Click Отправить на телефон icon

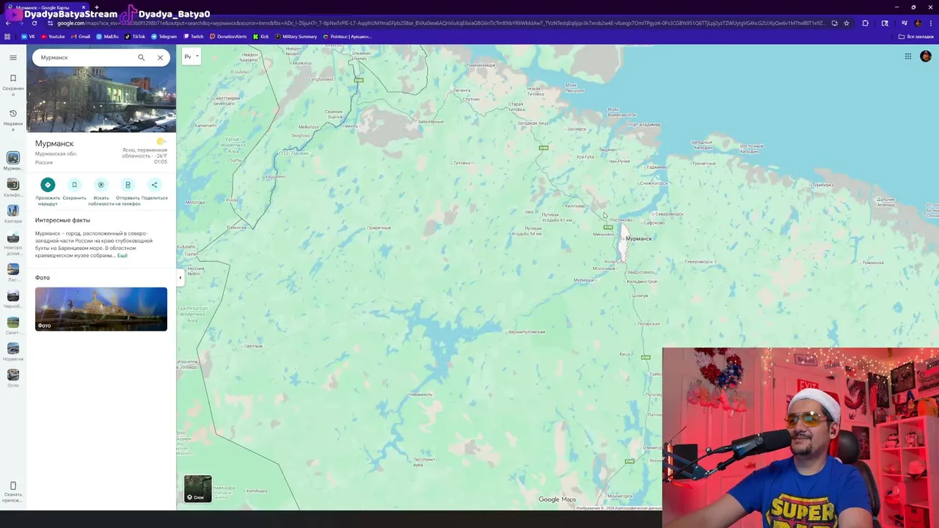128,185
